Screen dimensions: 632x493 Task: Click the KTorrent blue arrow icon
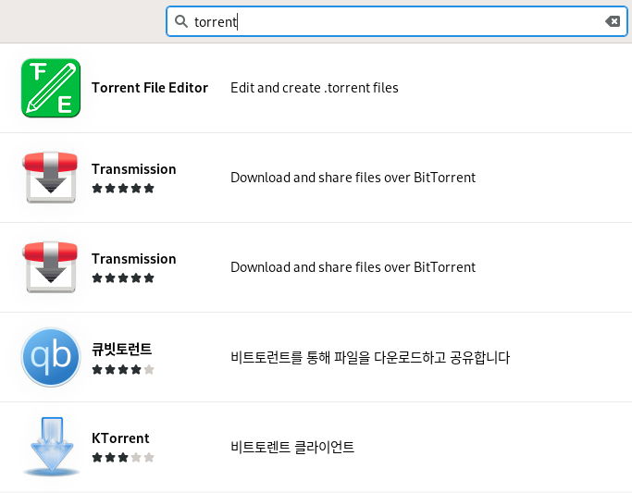click(x=52, y=446)
